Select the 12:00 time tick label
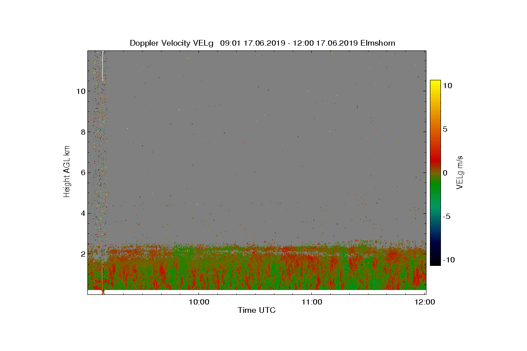 [424, 302]
